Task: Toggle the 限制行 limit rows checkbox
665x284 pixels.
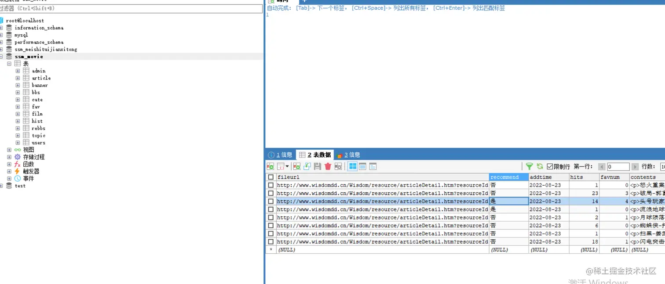Action: (x=550, y=166)
